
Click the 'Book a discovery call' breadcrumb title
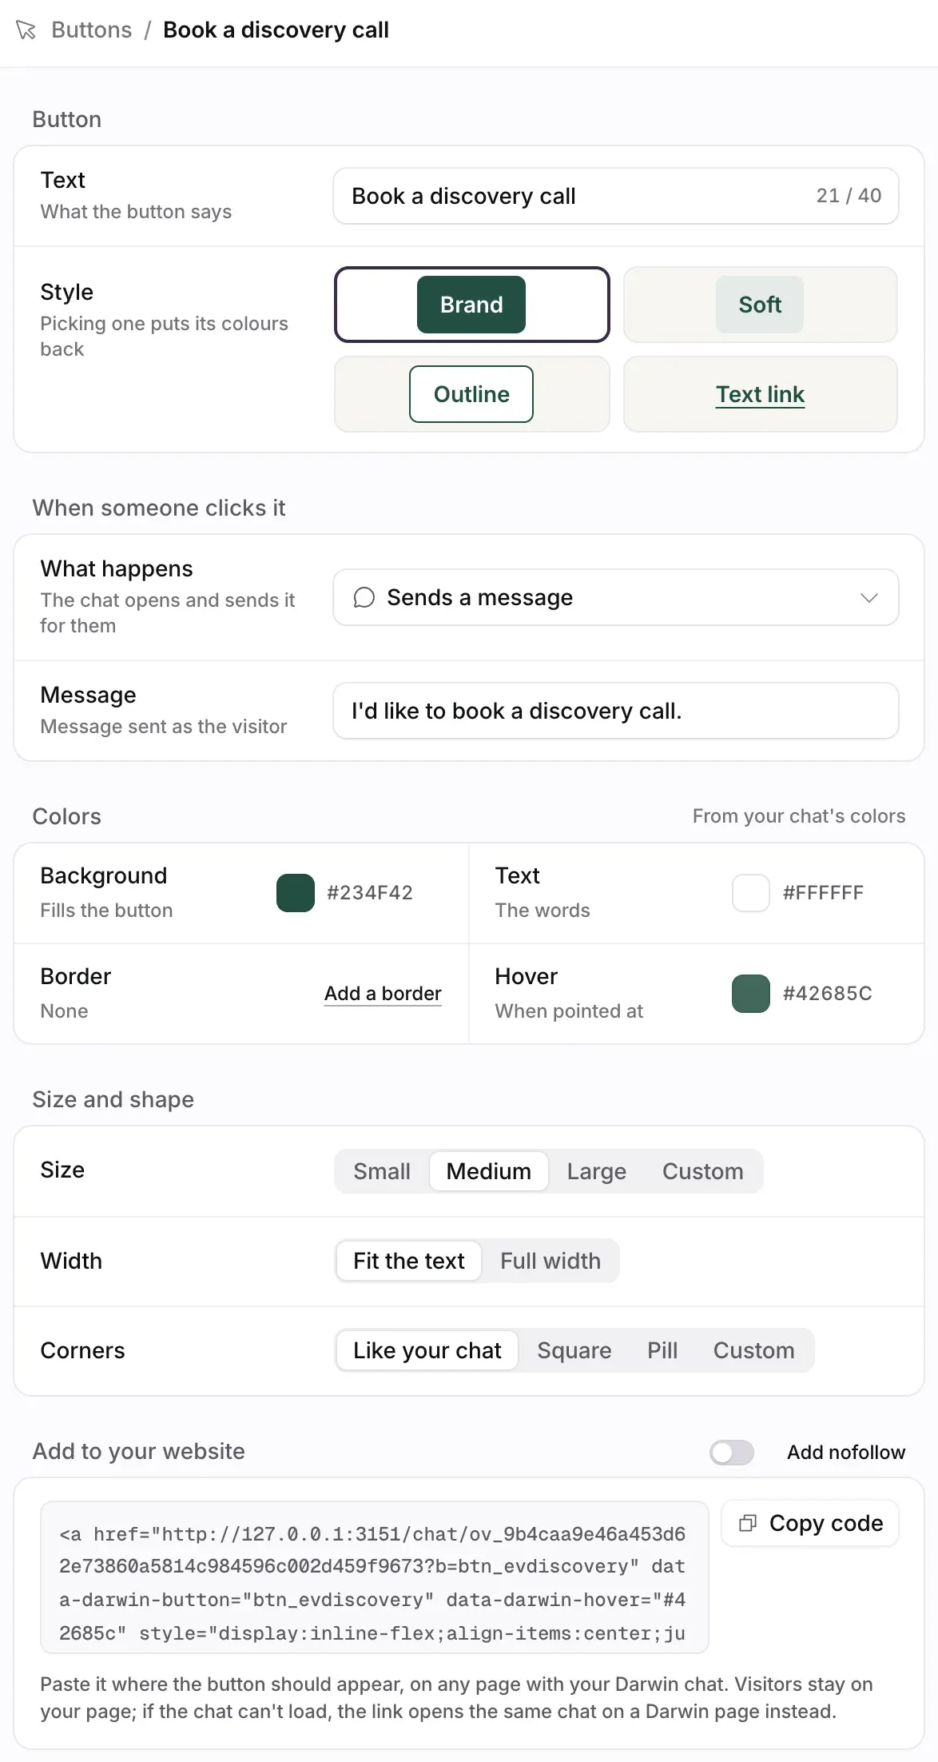coord(276,30)
